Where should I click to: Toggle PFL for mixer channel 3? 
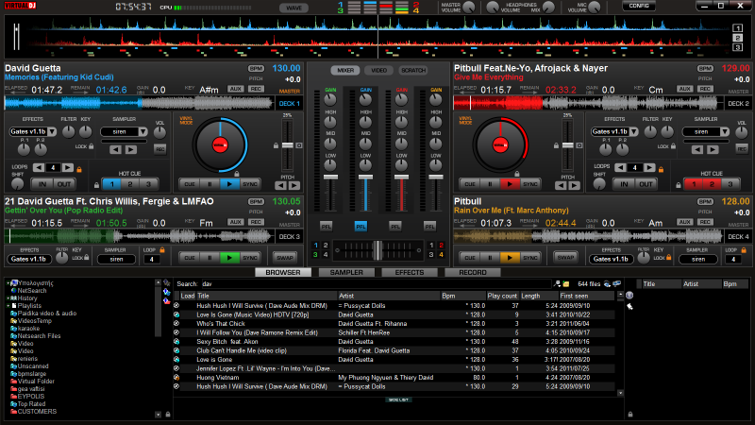click(395, 227)
